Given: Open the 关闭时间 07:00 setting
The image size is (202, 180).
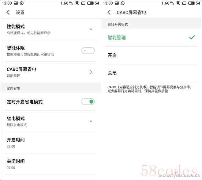Looking at the screenshot, I should pos(50,164).
